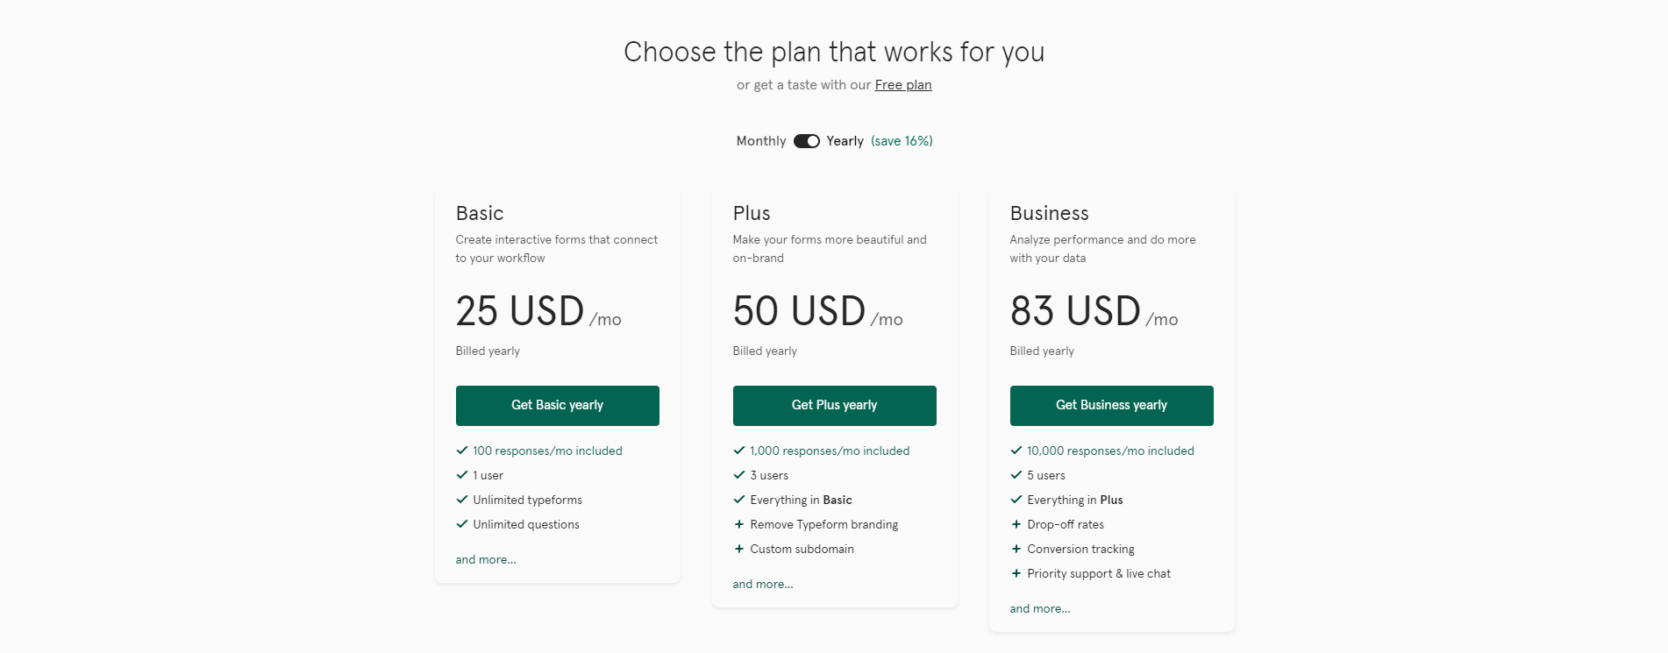Select the Monthly label next to the switch

[759, 140]
